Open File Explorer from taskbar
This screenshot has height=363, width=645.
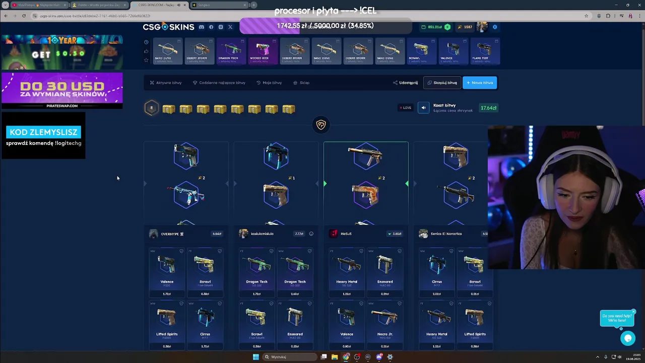335,357
